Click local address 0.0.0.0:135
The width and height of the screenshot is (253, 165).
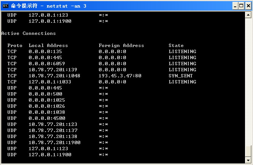(x=45, y=52)
